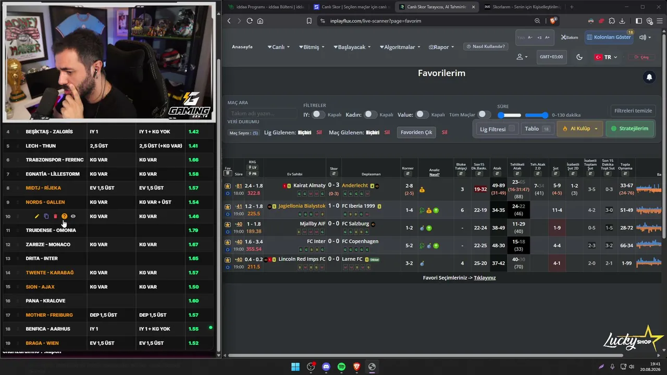
Task: Sort by the Korner column sort icon
Action: click(x=407, y=174)
